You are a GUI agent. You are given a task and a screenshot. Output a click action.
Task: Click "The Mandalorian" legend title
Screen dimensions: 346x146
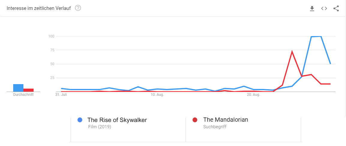click(x=226, y=120)
